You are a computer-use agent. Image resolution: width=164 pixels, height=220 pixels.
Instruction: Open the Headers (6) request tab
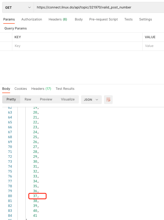click(58, 19)
